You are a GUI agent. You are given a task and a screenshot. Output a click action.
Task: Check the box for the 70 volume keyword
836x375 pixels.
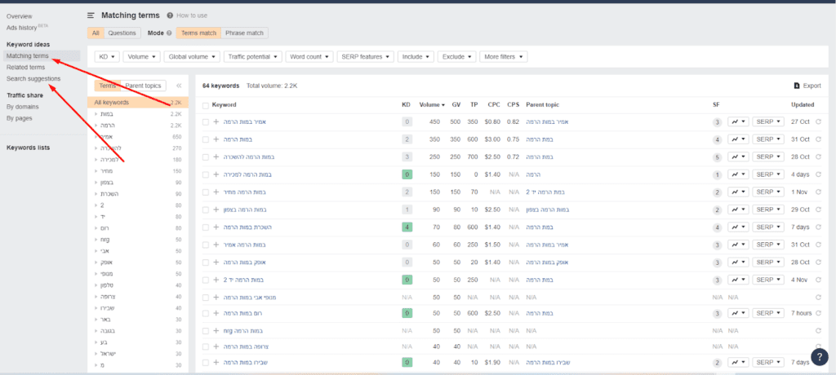[206, 227]
